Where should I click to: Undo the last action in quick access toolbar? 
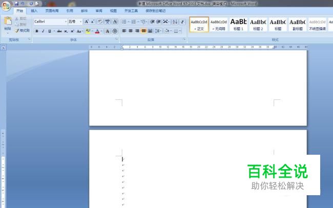pyautogui.click(x=23, y=4)
